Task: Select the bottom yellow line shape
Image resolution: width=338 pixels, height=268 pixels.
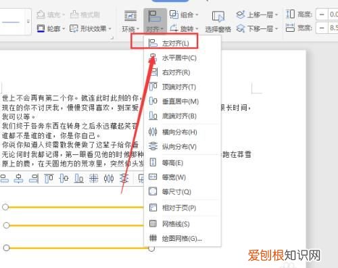Action: [79, 248]
